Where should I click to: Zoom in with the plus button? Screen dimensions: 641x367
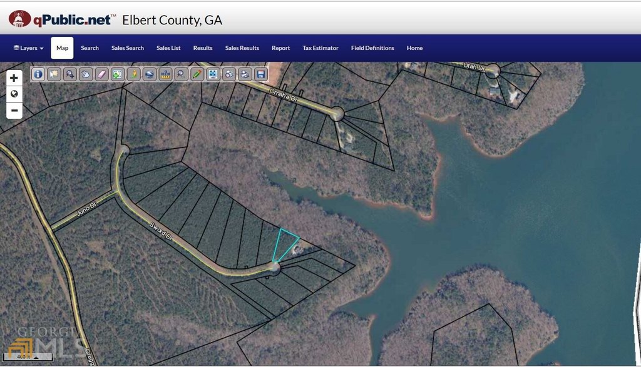point(14,78)
